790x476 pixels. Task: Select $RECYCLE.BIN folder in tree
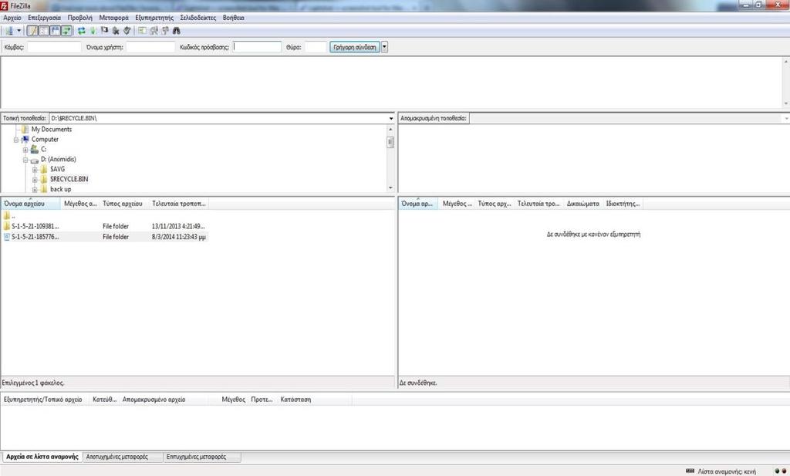pos(69,179)
